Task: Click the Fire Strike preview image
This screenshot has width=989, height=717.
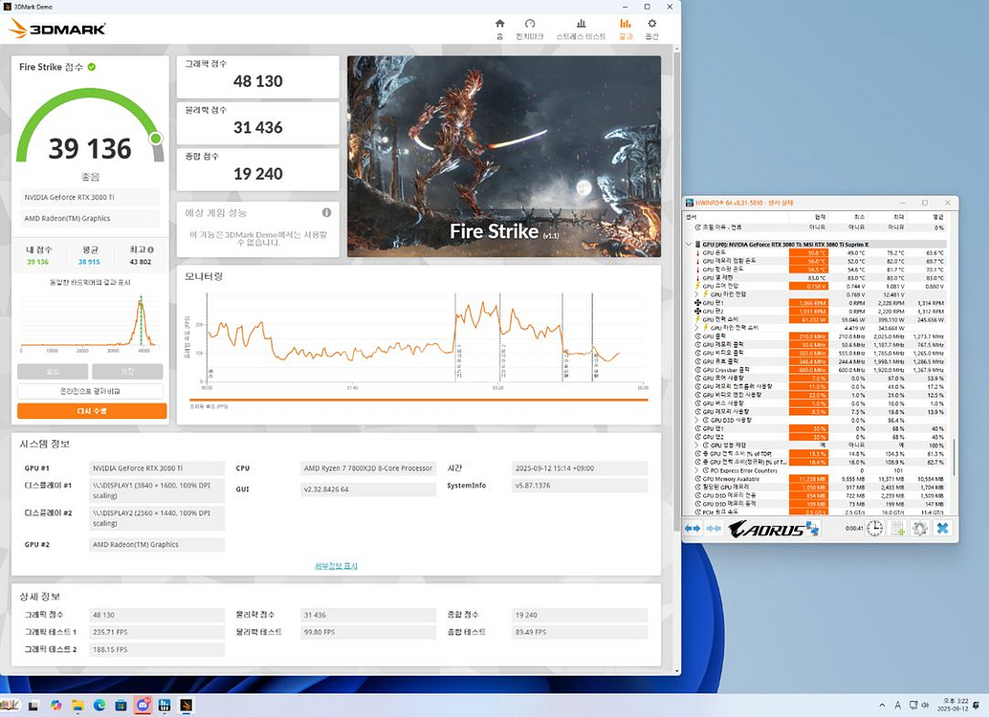Action: point(504,156)
